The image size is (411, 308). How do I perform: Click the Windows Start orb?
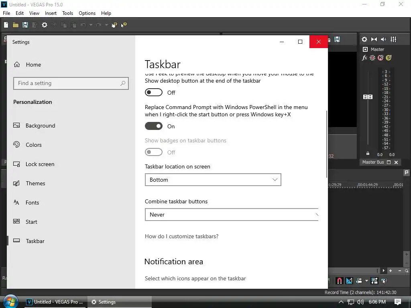pyautogui.click(x=10, y=302)
